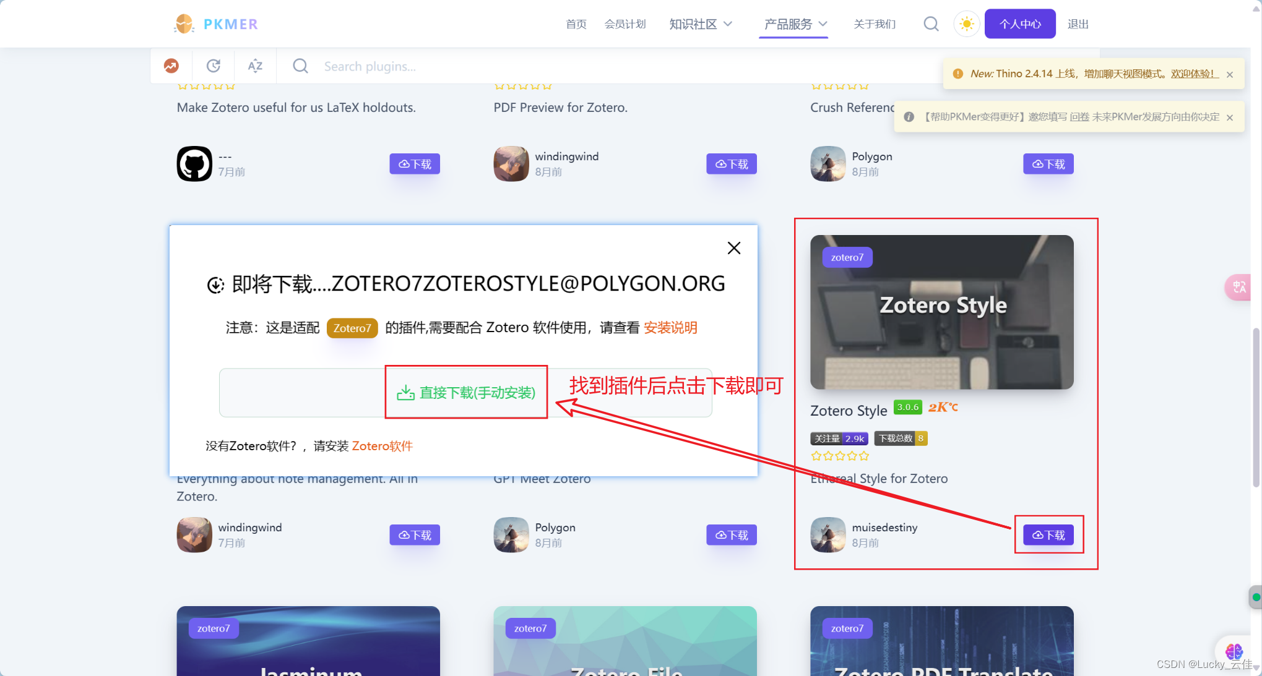This screenshot has height=676, width=1262.
Task: Open the 安装说明 link
Action: coord(670,327)
